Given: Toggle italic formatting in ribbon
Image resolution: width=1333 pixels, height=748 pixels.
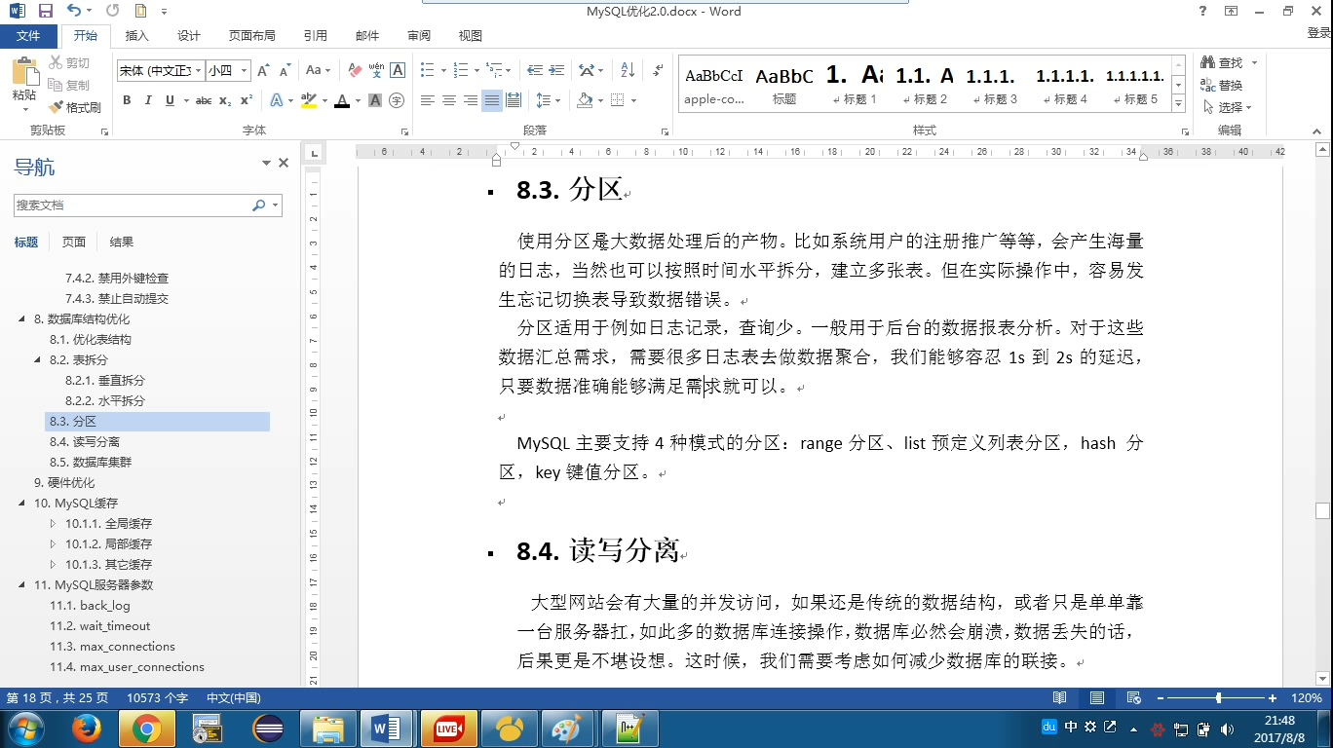Looking at the screenshot, I should click(148, 100).
